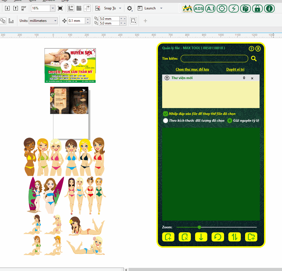The width and height of the screenshot is (282, 271).
Task: Expand the Units millimeters dropdown
Action: (55, 21)
